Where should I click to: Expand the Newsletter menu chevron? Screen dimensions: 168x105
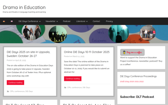click(x=57, y=22)
